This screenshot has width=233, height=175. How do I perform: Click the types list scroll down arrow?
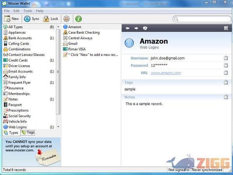(x=58, y=127)
